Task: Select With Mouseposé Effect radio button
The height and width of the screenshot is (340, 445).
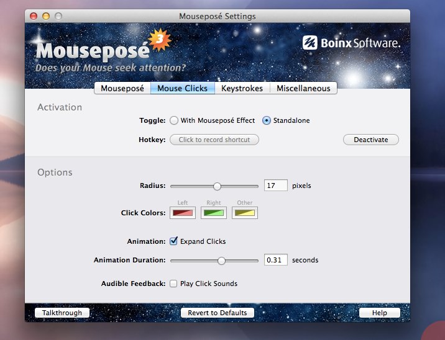Action: pos(174,120)
